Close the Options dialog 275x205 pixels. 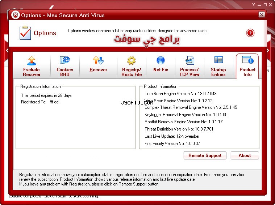click(262, 14)
